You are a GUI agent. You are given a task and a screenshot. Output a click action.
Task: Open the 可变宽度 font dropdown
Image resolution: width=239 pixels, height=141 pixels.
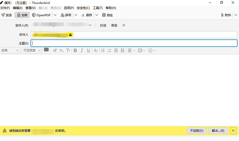[32, 50]
